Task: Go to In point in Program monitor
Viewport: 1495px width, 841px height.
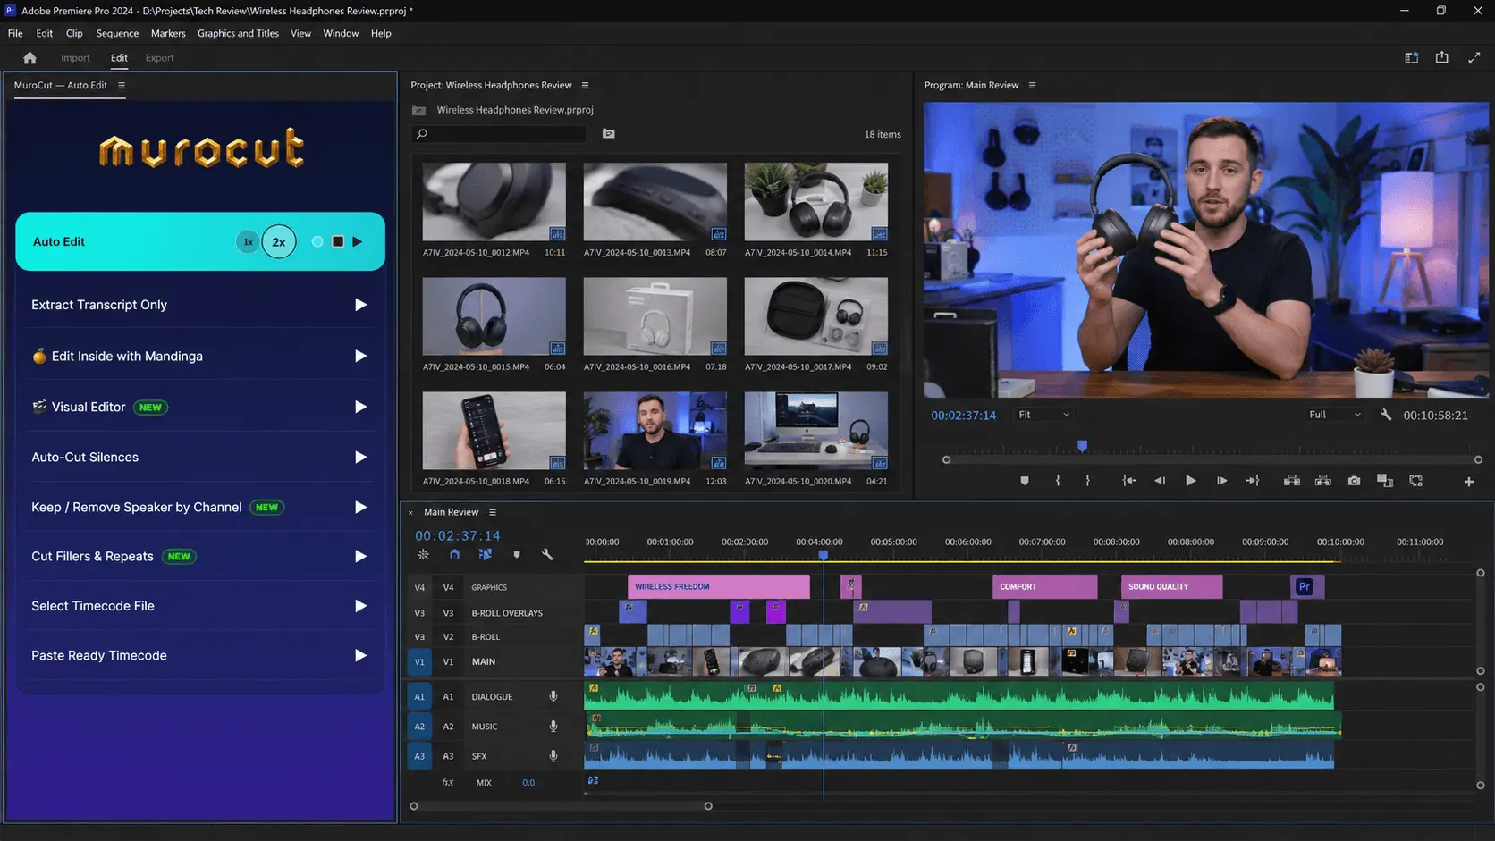Action: 1129,481
